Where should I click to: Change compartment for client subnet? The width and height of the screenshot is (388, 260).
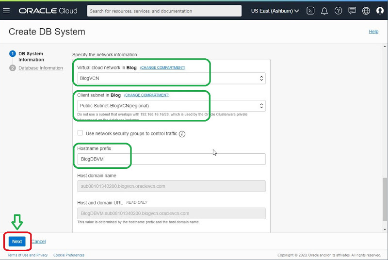tap(146, 95)
